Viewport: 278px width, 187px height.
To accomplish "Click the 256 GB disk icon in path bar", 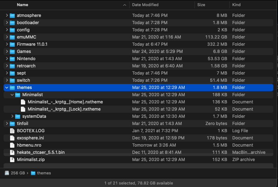I will 7,173.
